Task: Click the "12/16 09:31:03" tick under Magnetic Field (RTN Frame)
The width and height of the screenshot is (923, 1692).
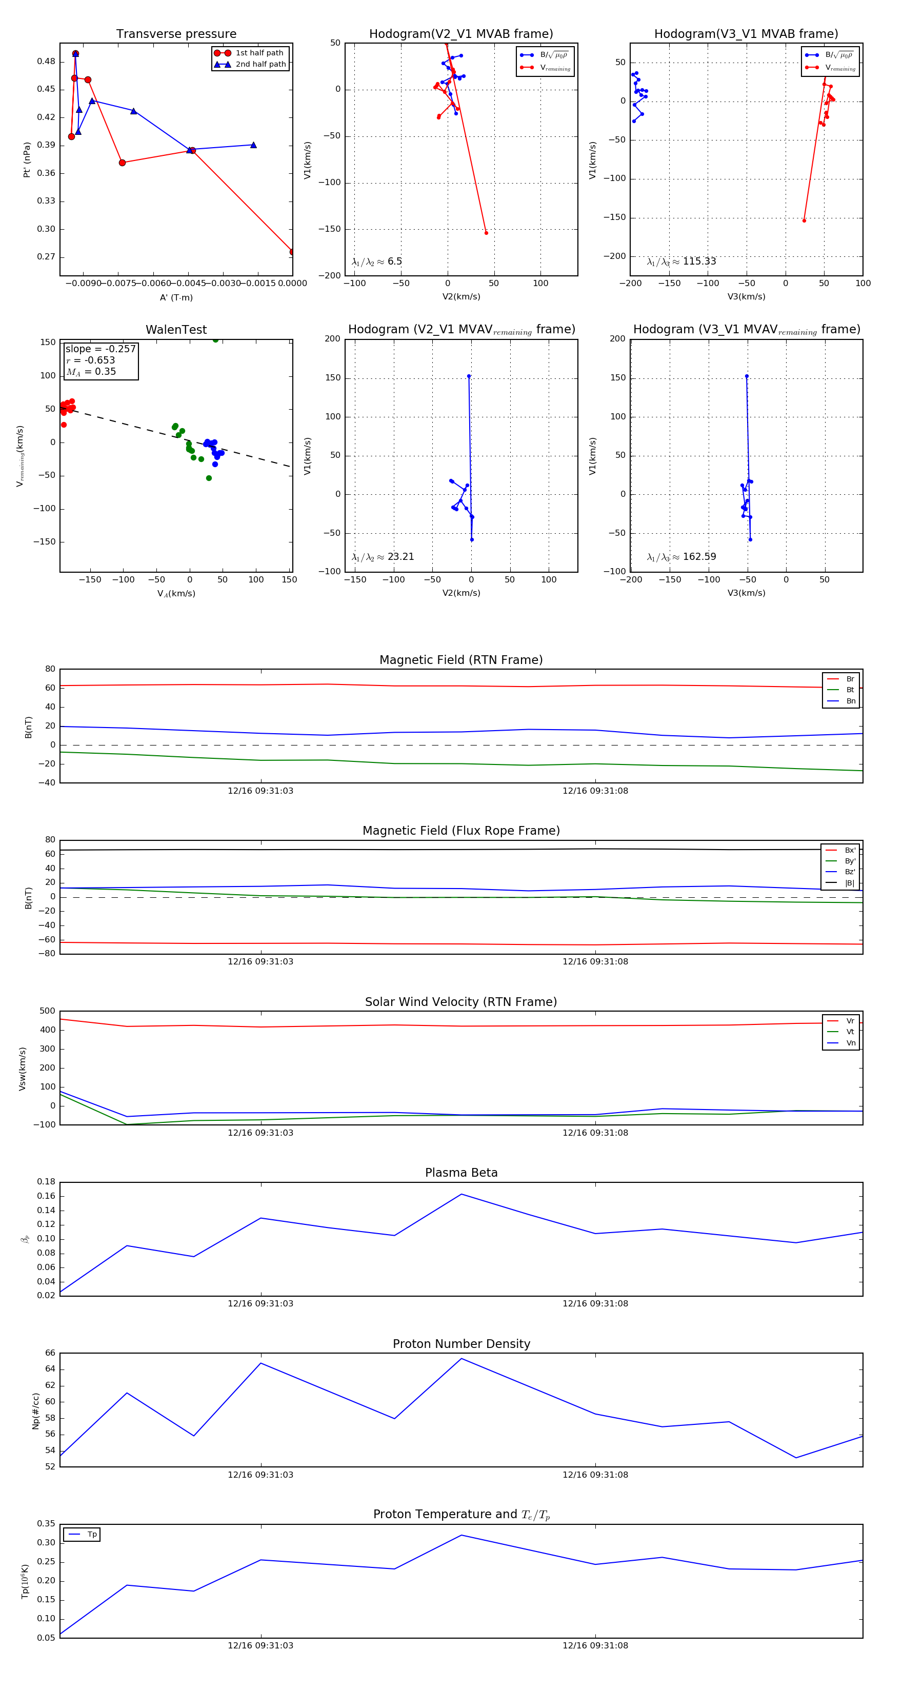Action: (261, 791)
